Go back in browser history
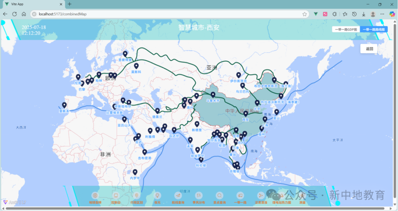 point(5,14)
